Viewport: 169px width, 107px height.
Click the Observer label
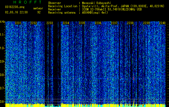[x=55, y=3]
